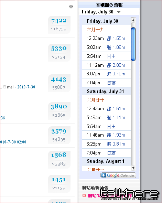Click the 4143 reply count box
This screenshot has height=203, width=162.
pos(59,83)
